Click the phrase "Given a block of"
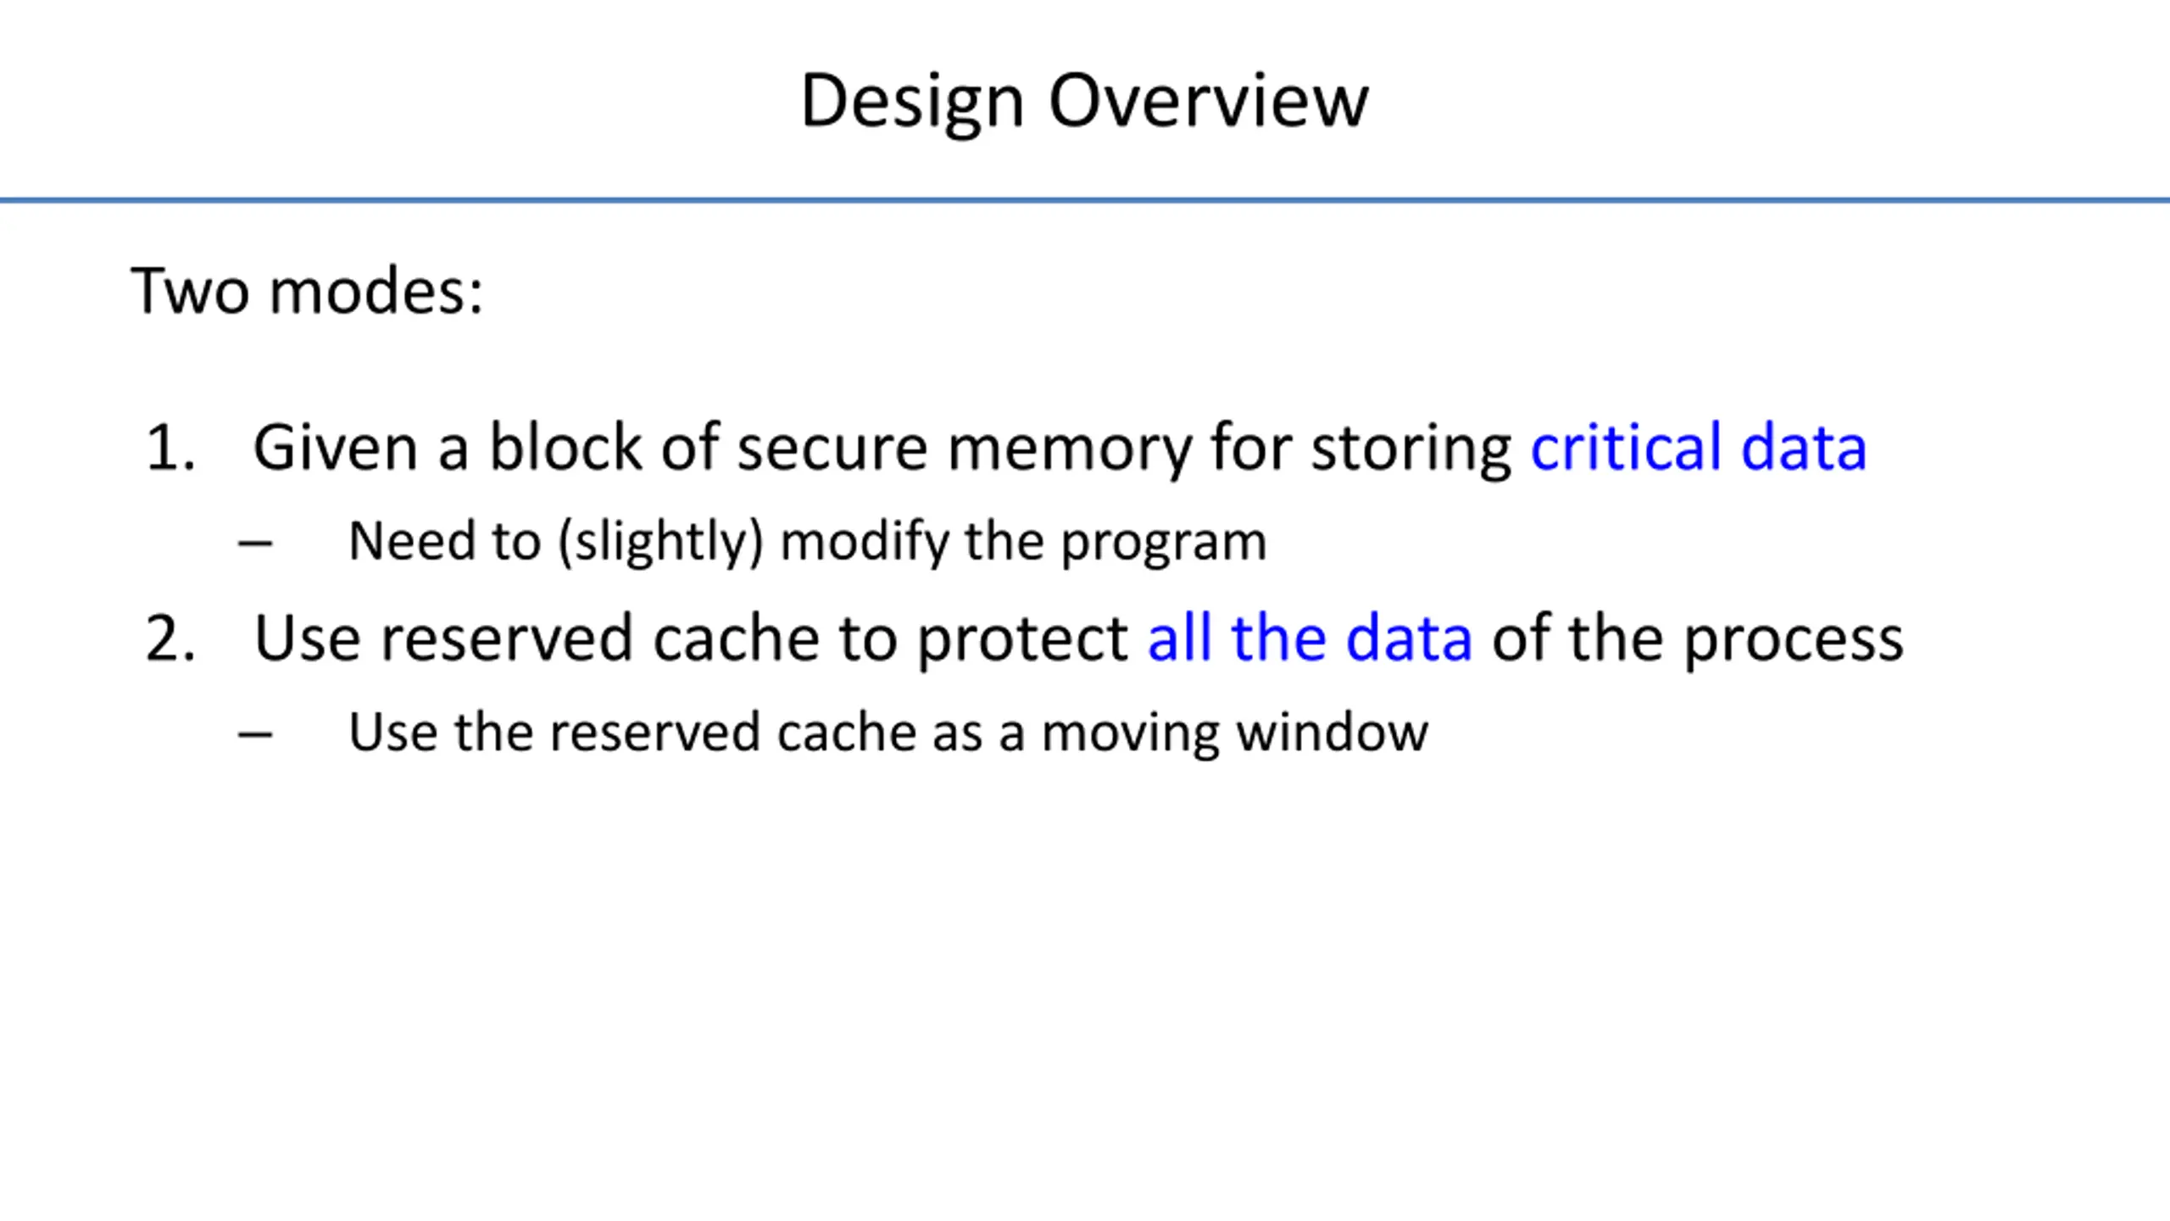Screen dimensions: 2170x1221 click(x=447, y=448)
